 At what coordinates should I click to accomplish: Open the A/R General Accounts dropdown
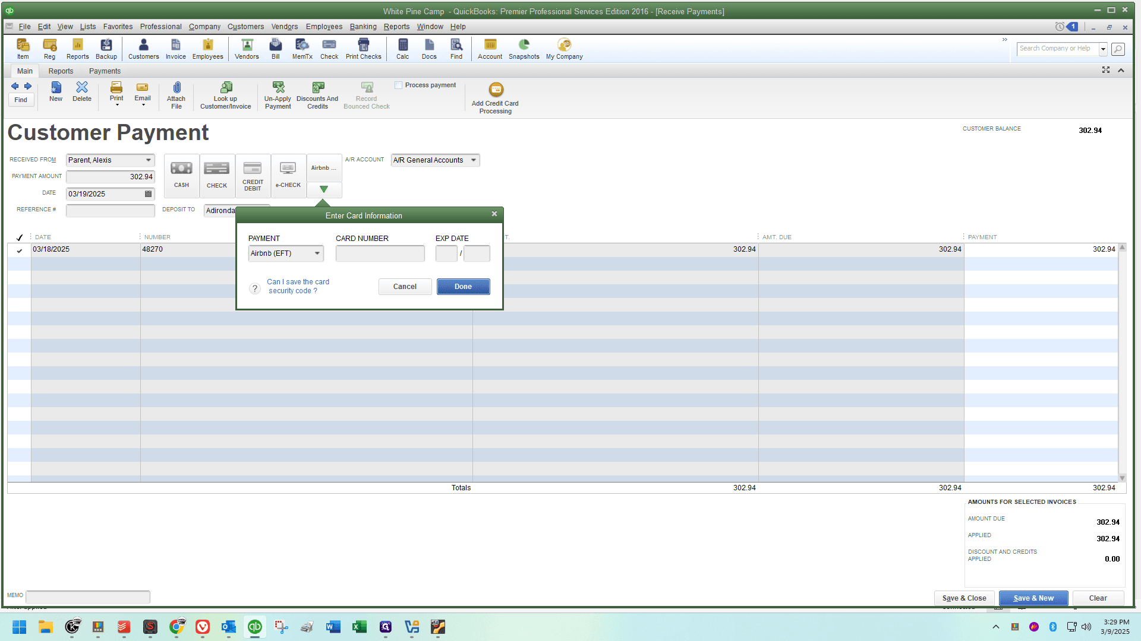click(x=474, y=160)
